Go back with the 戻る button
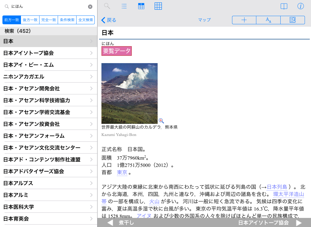The image size is (311, 227). [x=109, y=20]
